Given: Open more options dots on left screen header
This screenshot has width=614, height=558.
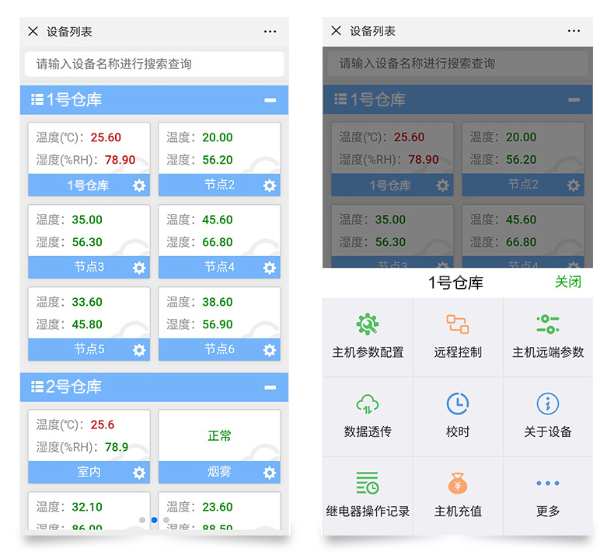Looking at the screenshot, I should (270, 32).
